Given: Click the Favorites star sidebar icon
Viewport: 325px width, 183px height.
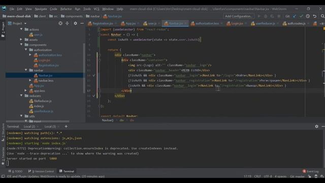Looking at the screenshot, I should 3,164.
